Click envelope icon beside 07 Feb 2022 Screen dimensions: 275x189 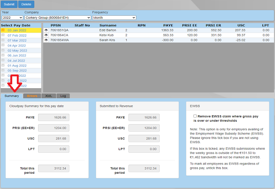coord(3,35)
